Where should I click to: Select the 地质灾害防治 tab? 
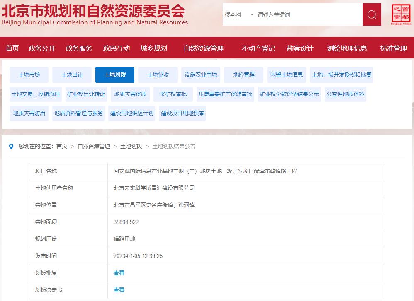tap(29, 113)
